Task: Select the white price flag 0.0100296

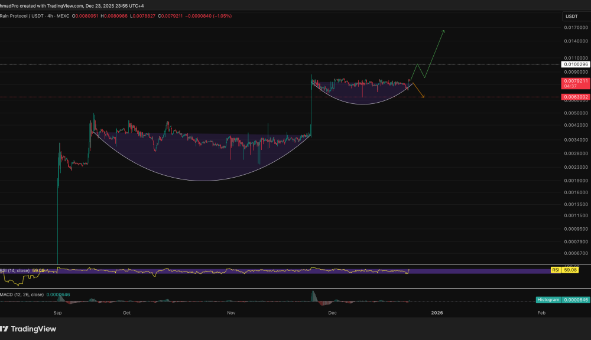Action: point(576,64)
